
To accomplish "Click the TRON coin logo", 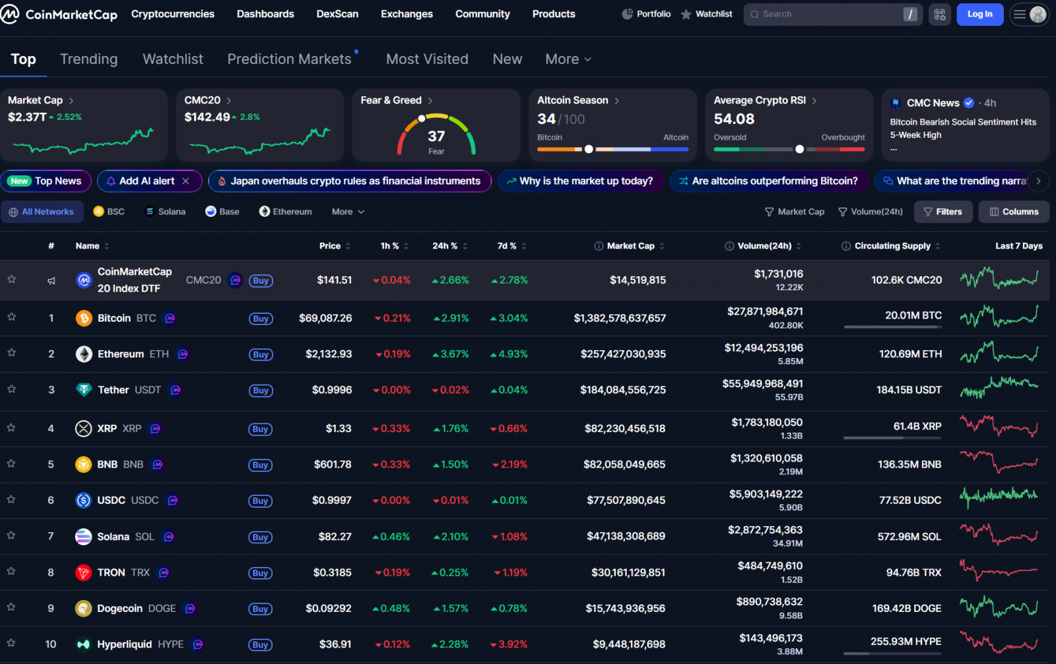I will click(x=83, y=572).
